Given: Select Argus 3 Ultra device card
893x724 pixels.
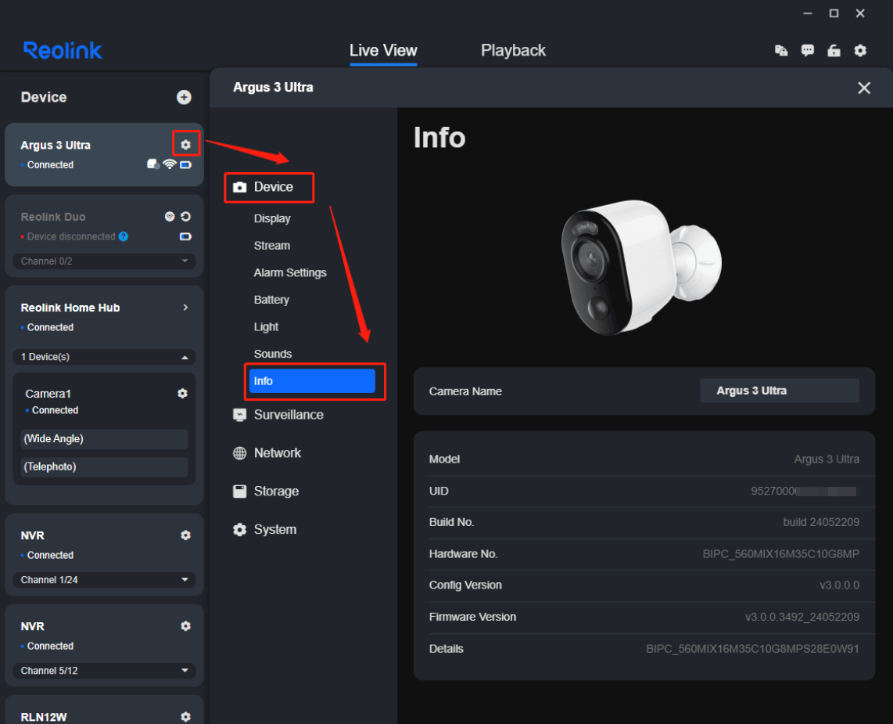Looking at the screenshot, I should coord(104,154).
